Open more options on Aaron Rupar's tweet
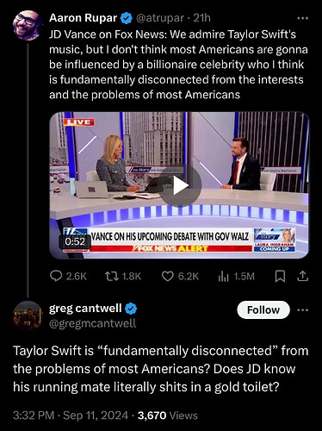322x431 pixels. click(302, 18)
